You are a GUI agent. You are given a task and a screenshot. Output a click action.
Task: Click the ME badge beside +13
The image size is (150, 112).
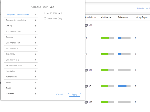pyautogui.click(x=86, y=102)
